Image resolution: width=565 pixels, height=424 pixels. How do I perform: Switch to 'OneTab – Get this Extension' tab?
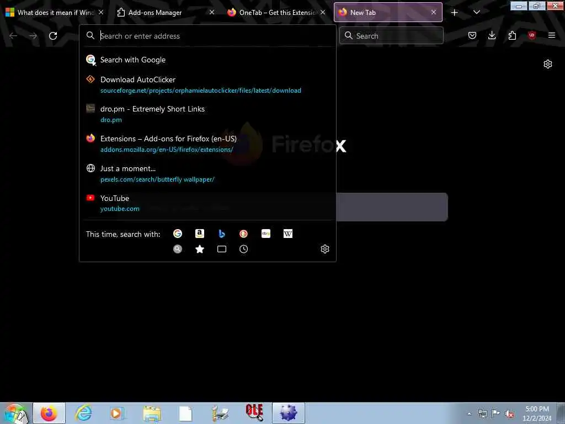coord(277,12)
